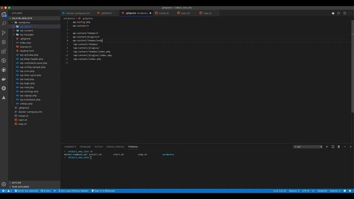Click the terminal input prompt line
Viewport: 354px width, 199px height.
click(78, 158)
